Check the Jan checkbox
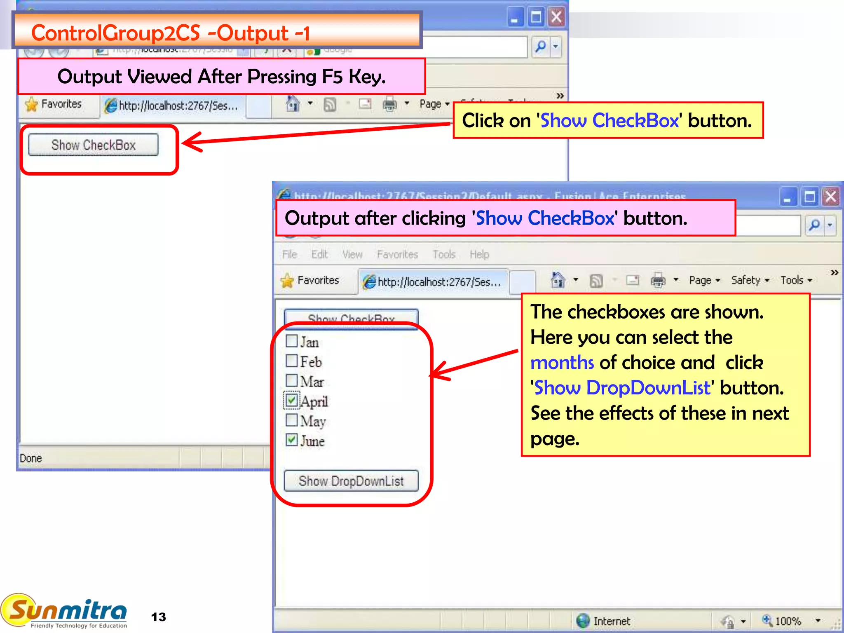 pyautogui.click(x=291, y=341)
